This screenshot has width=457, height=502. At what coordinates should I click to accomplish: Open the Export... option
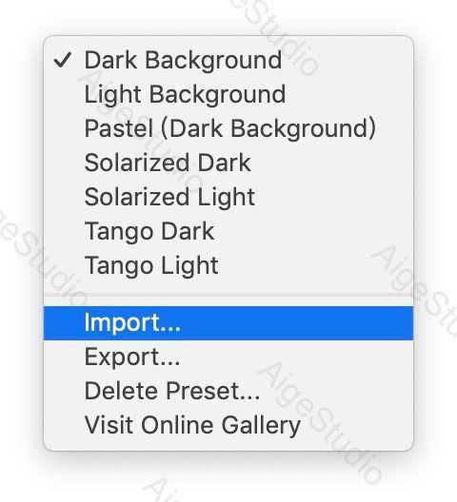(228, 357)
